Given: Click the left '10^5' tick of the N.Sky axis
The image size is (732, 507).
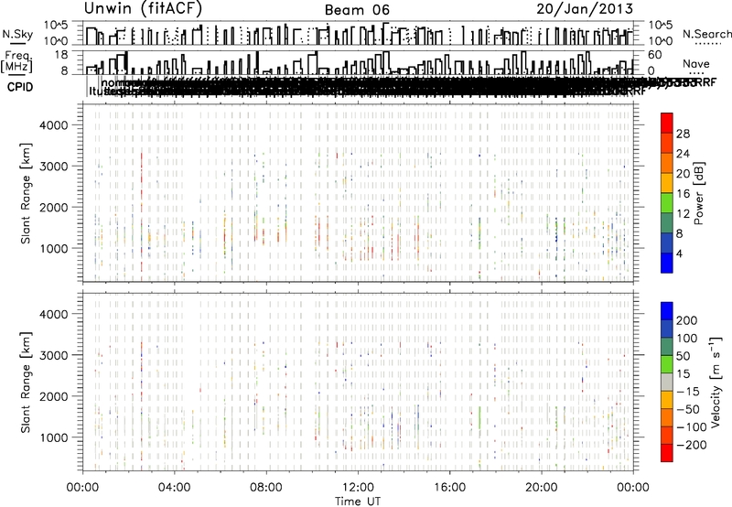Looking at the screenshot, I should (x=56, y=25).
